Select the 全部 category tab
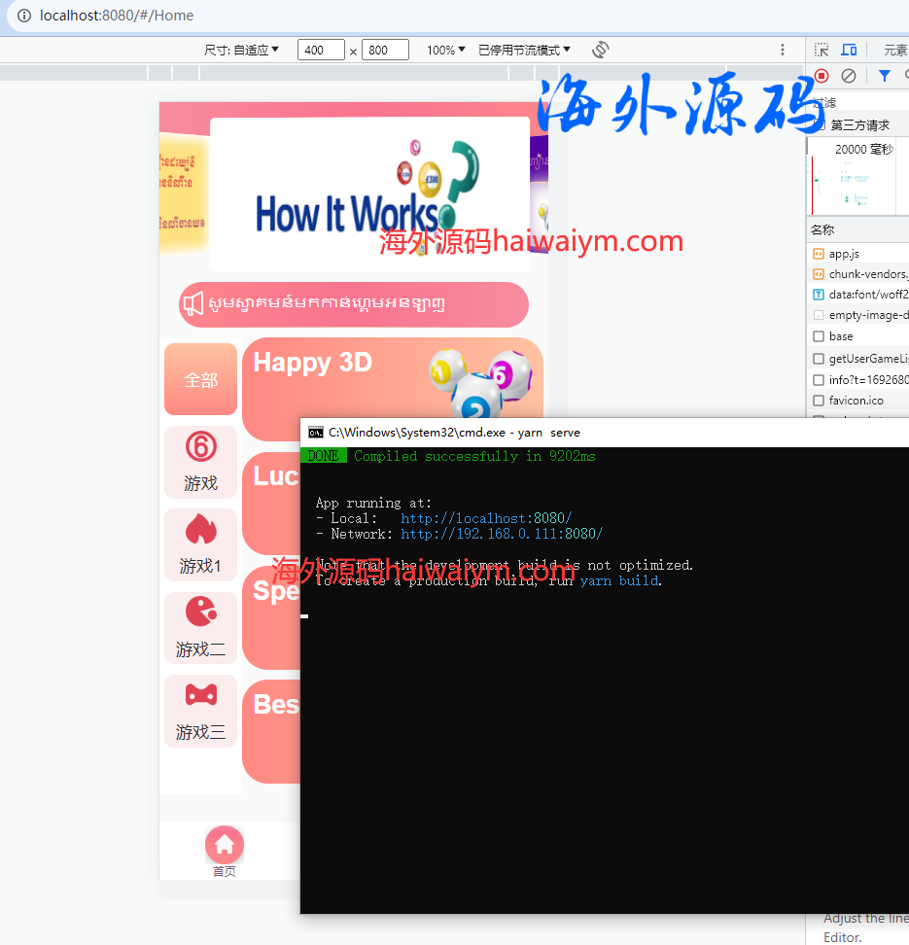 pos(200,379)
